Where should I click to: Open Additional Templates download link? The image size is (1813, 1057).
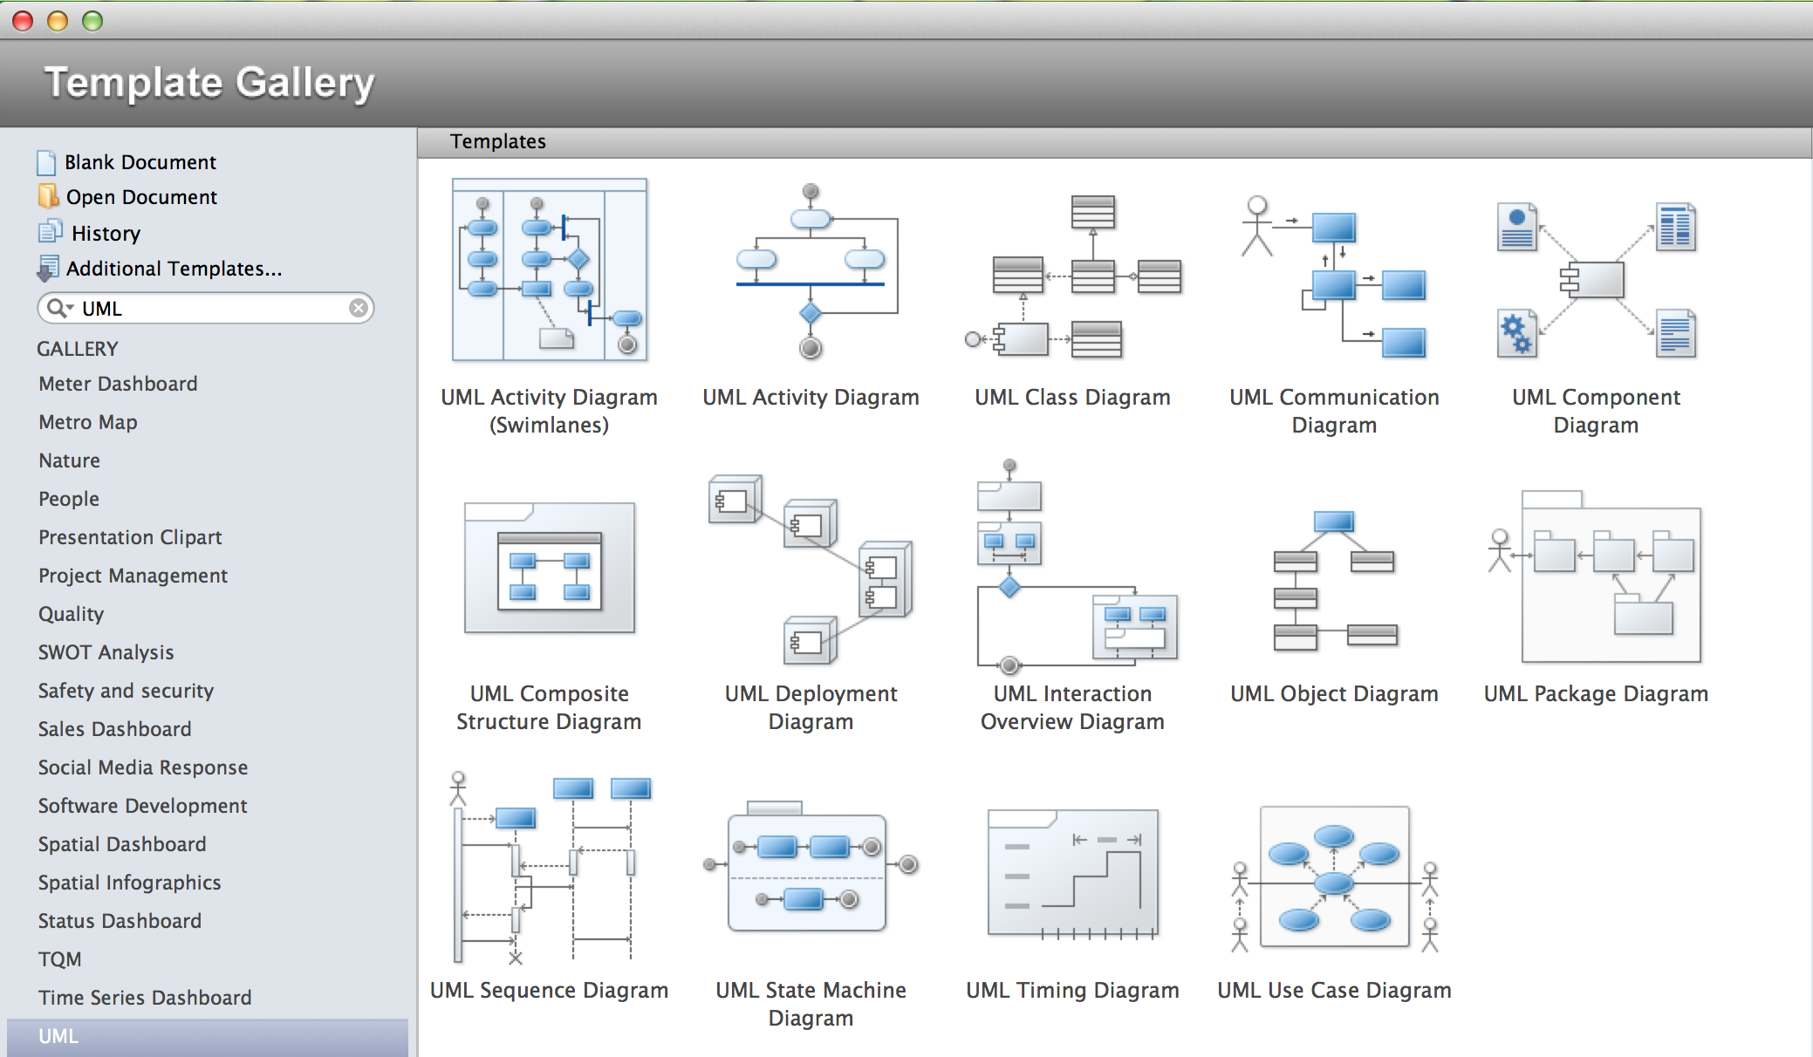[173, 269]
